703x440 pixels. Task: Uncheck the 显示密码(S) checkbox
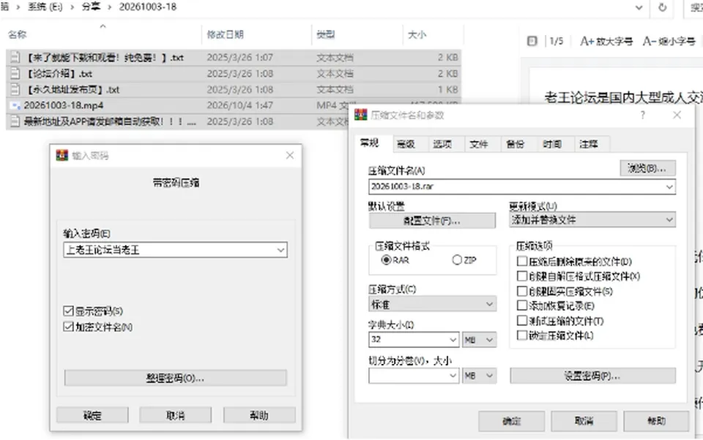pos(69,311)
